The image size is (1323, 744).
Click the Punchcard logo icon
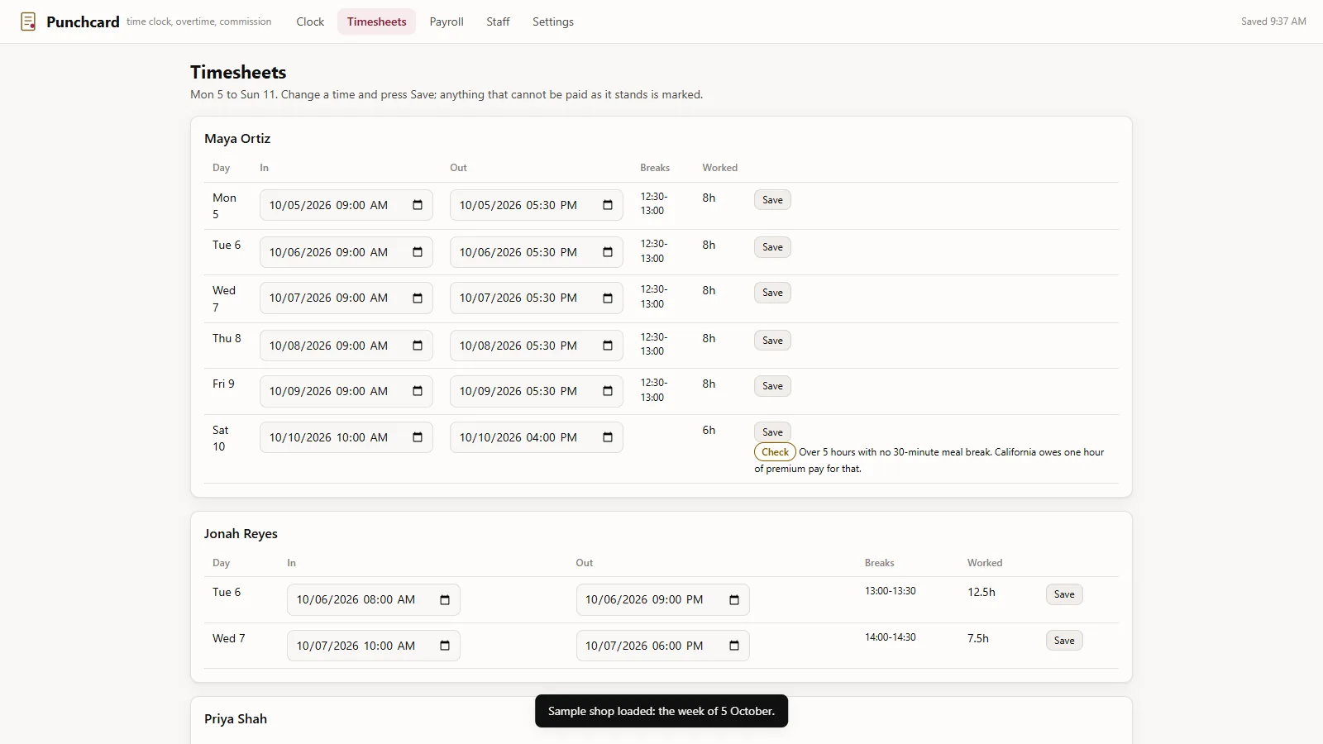tap(28, 21)
